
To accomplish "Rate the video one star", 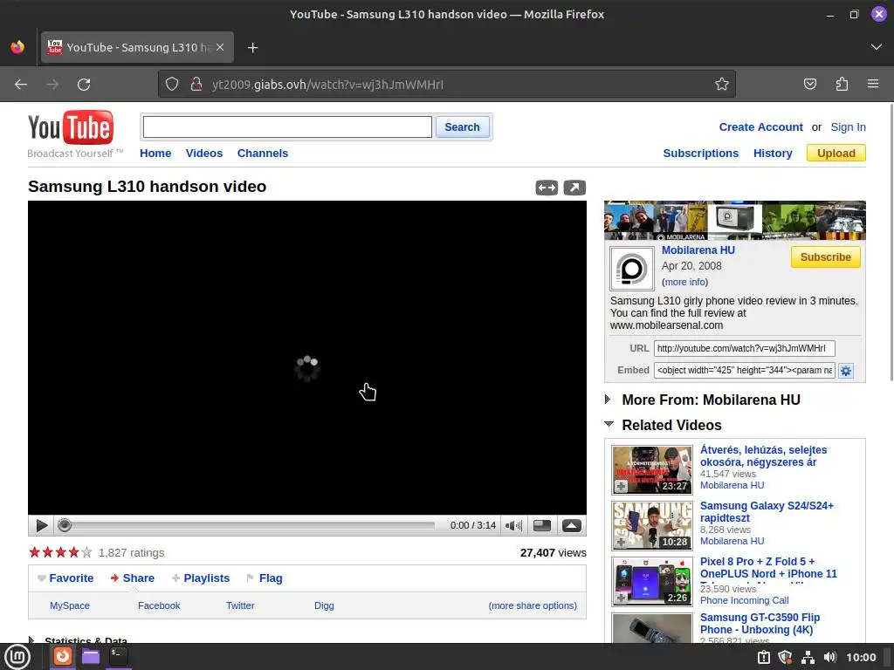I will [x=35, y=552].
